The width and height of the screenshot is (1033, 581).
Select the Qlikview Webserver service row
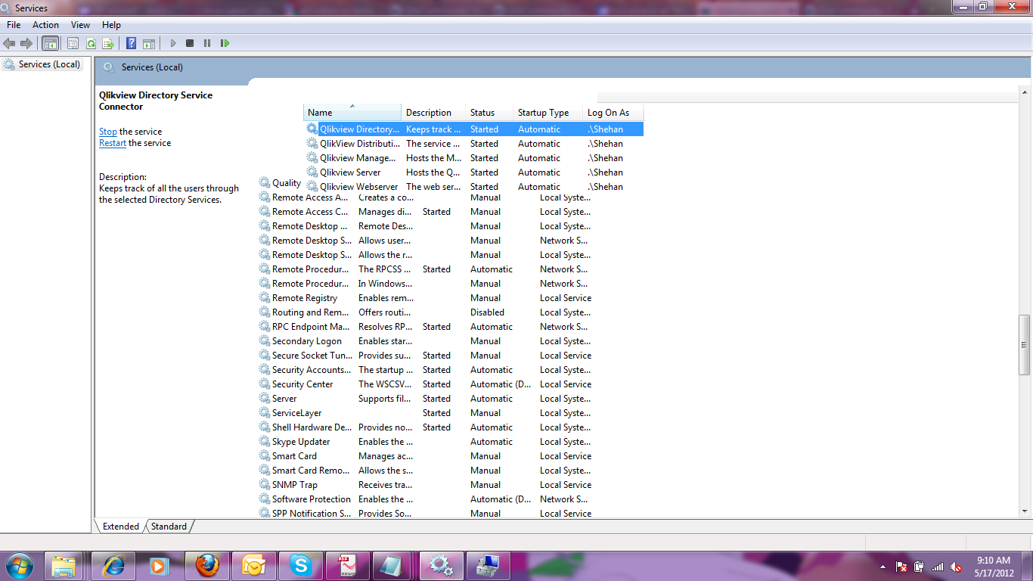click(x=474, y=187)
